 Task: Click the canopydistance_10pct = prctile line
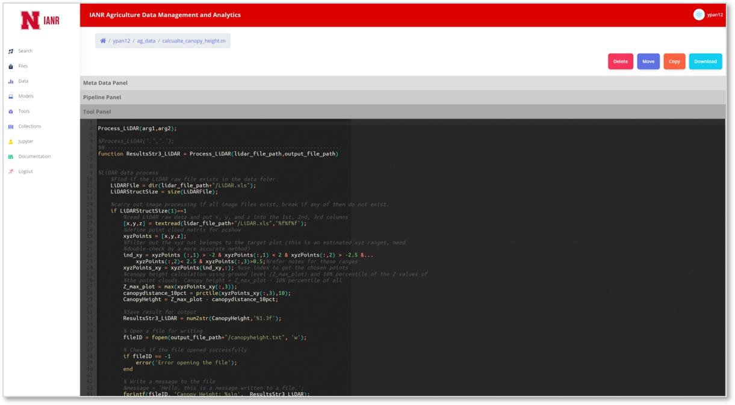pyautogui.click(x=206, y=293)
